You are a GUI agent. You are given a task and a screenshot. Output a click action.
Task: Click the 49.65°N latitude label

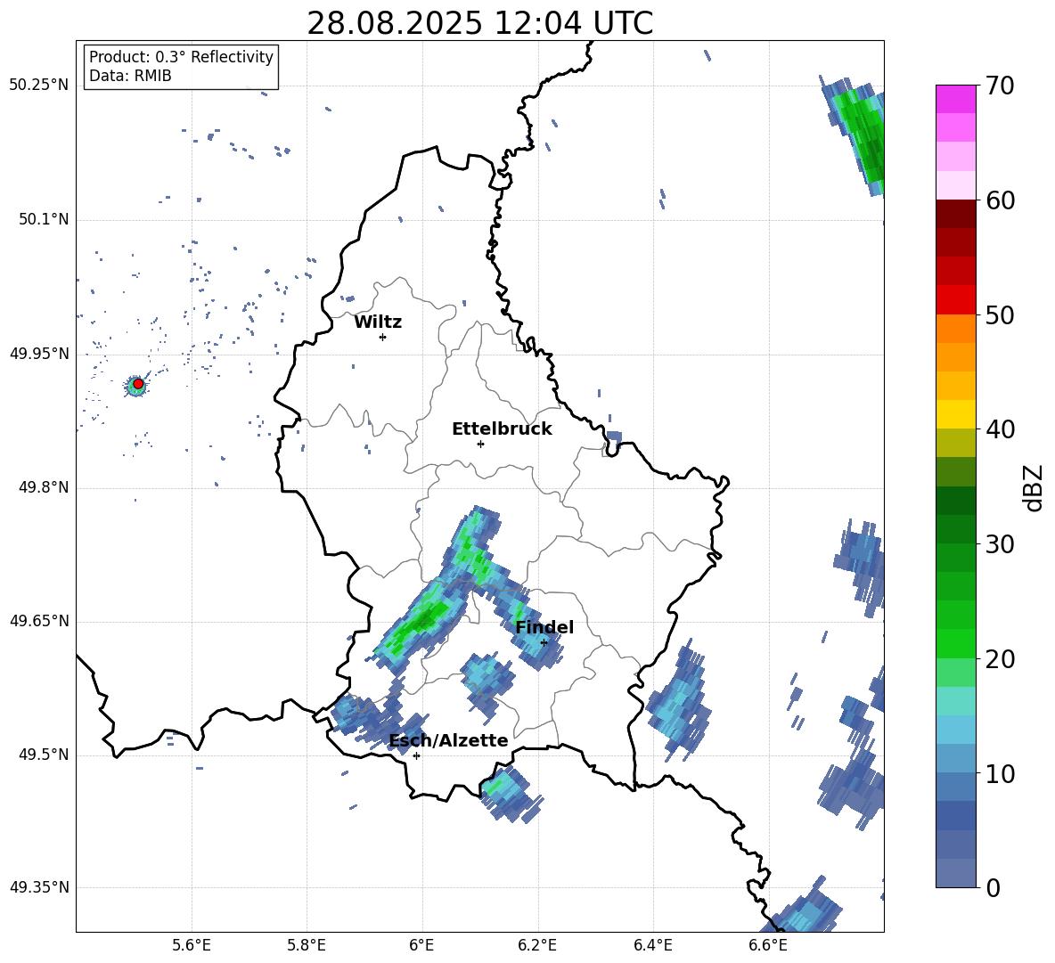pyautogui.click(x=39, y=620)
